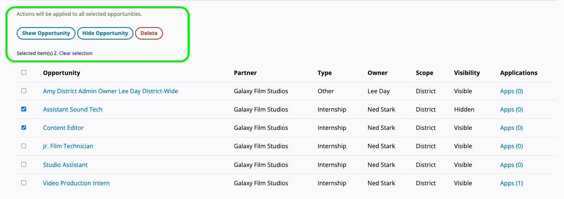Viewport: 564px width, 199px height.
Task: Open Jr. Film Technician opportunity
Action: click(68, 146)
